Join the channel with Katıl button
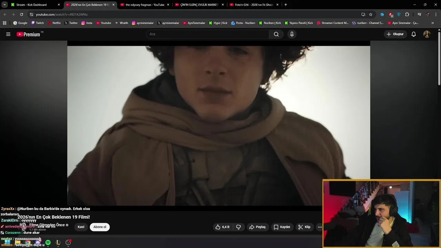The height and width of the screenshot is (248, 441). [81, 227]
